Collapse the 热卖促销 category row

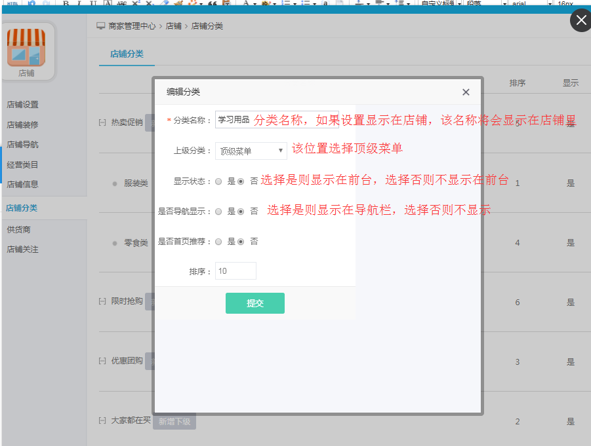coord(102,122)
